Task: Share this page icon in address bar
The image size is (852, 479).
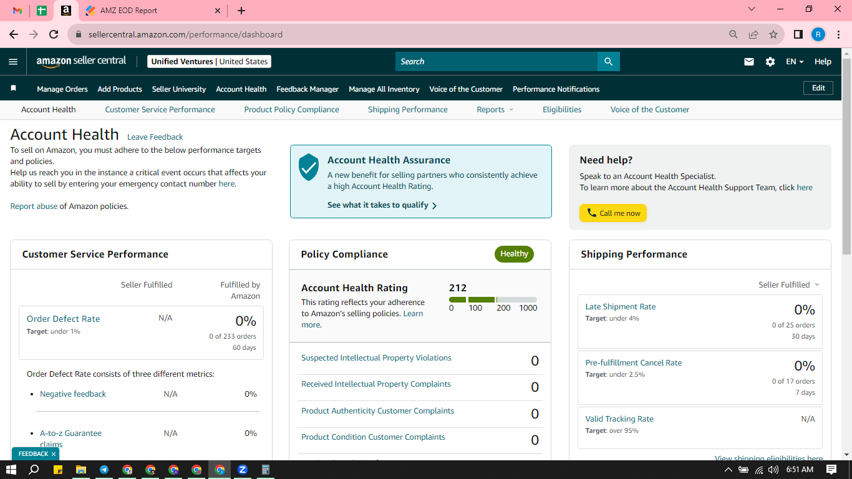Action: tap(753, 34)
